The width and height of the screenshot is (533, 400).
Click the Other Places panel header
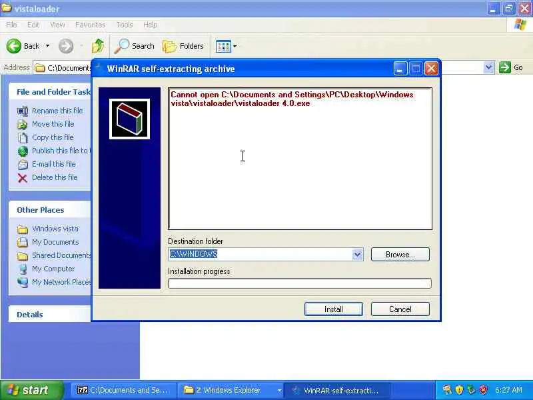50,209
